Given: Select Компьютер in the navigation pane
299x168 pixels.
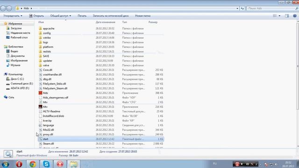Looking at the screenshot, I should point(15,74).
